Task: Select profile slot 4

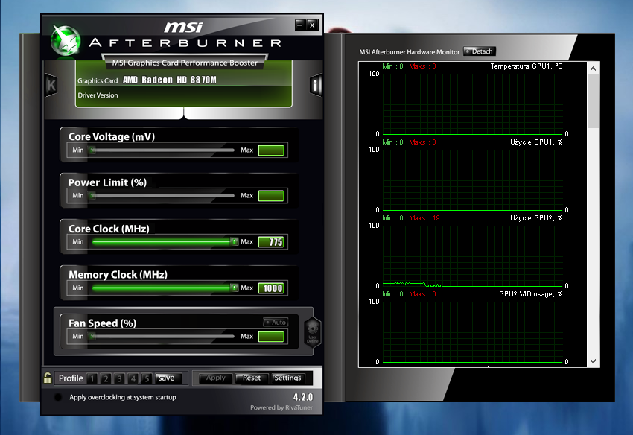Action: pyautogui.click(x=133, y=378)
